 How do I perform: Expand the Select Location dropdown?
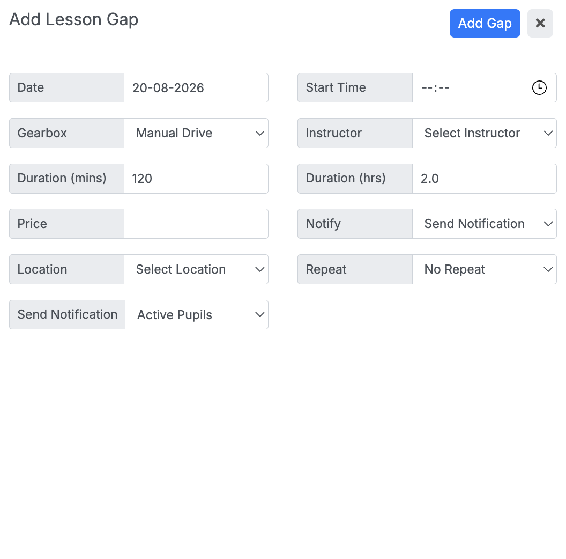tap(196, 269)
